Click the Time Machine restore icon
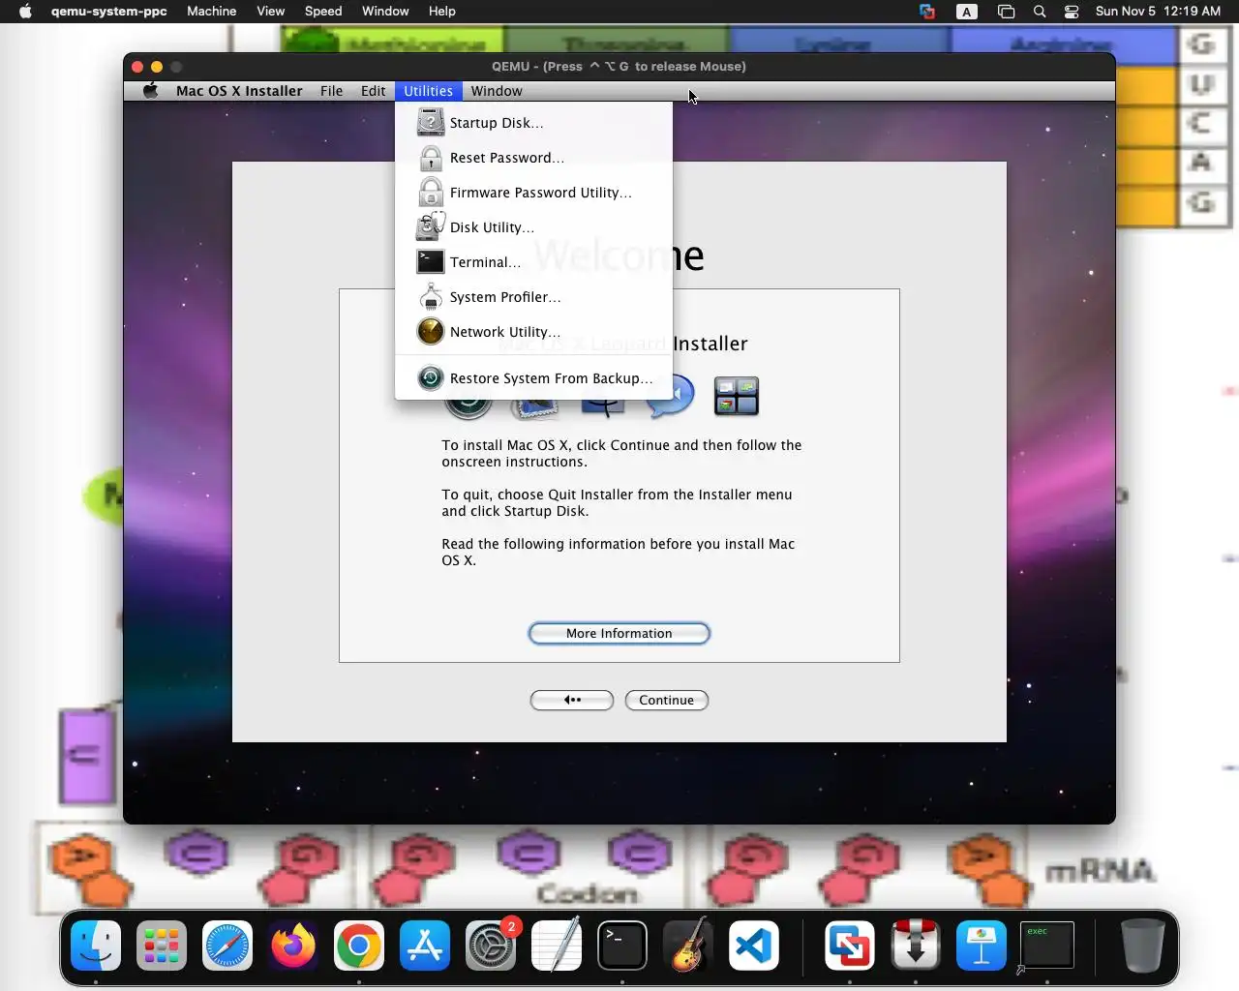 coord(431,378)
